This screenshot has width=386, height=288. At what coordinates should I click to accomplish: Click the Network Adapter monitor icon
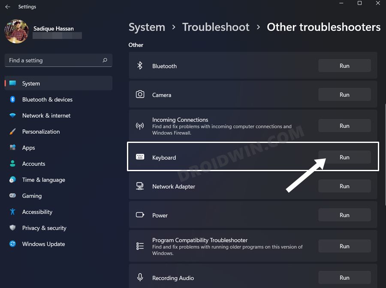[139, 186]
